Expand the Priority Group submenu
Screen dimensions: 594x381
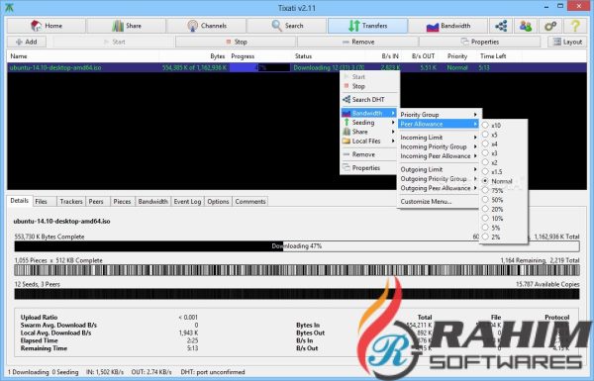tap(439, 115)
